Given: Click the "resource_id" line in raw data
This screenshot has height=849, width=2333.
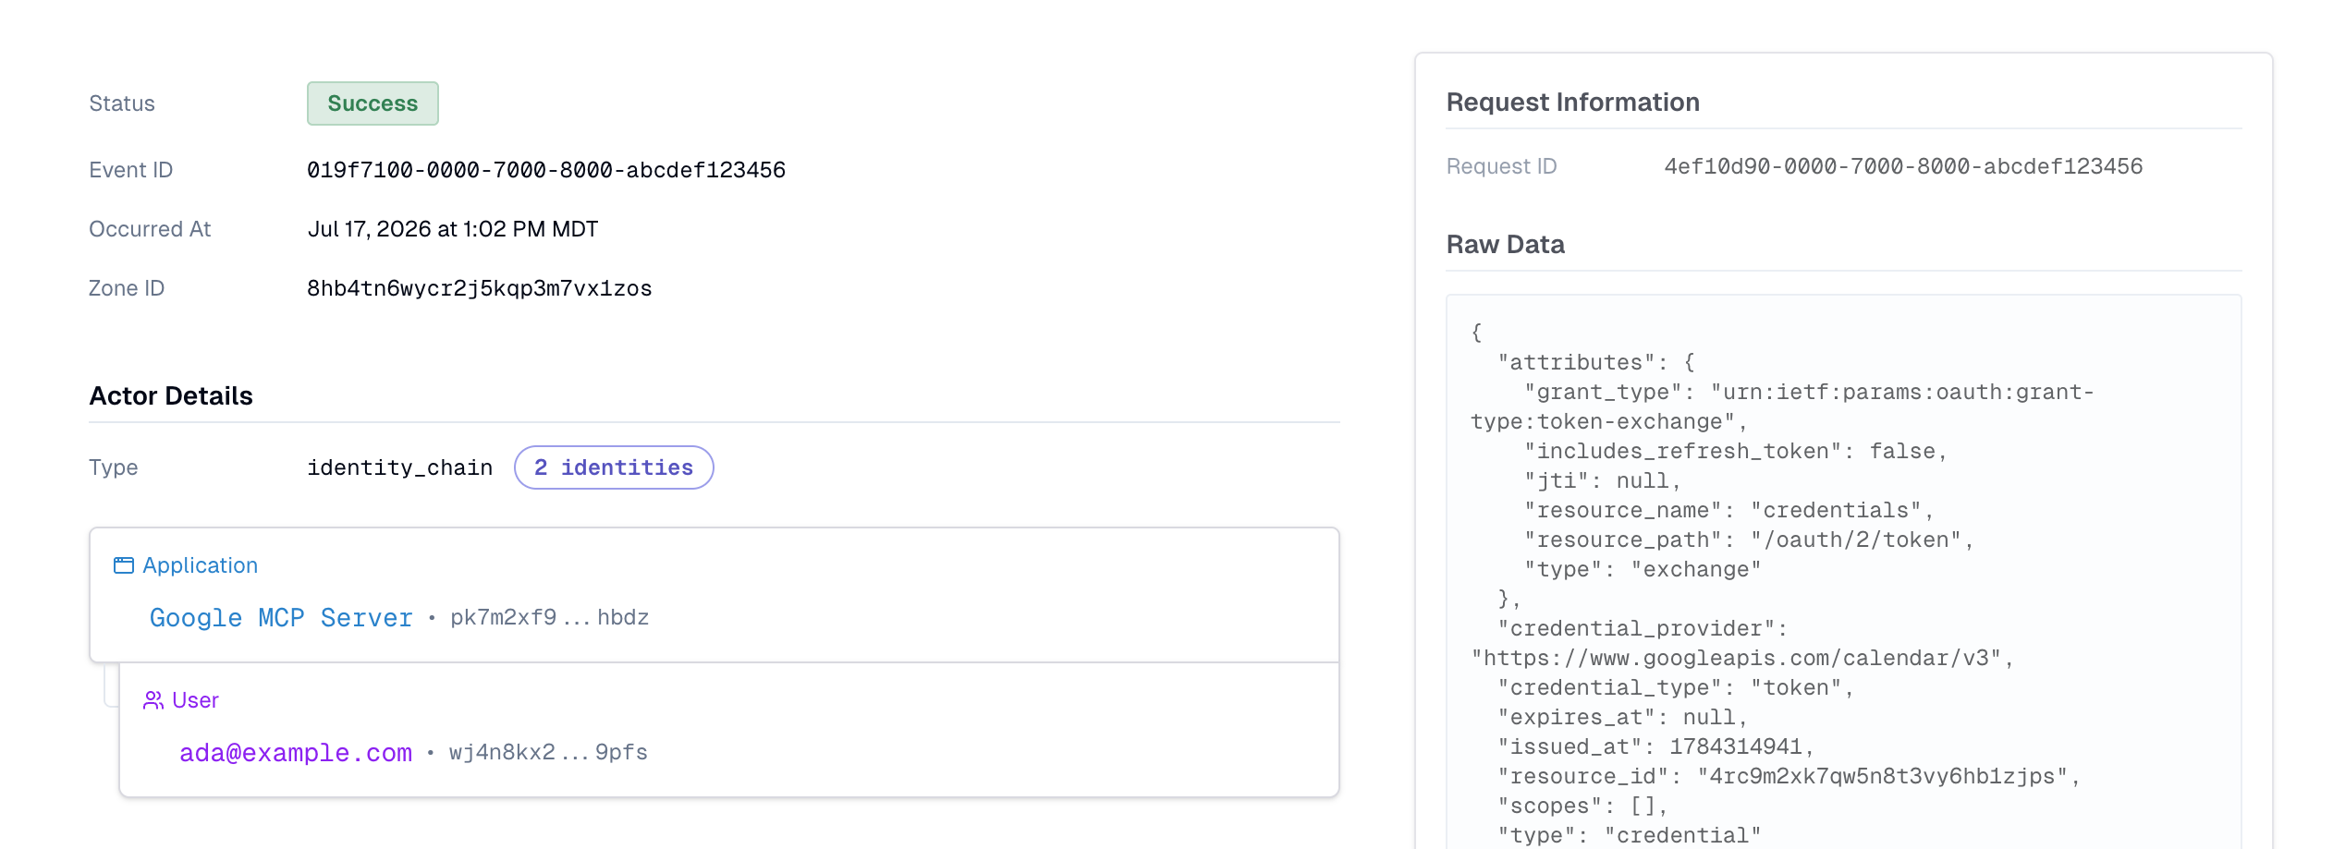Looking at the screenshot, I should point(1789,776).
